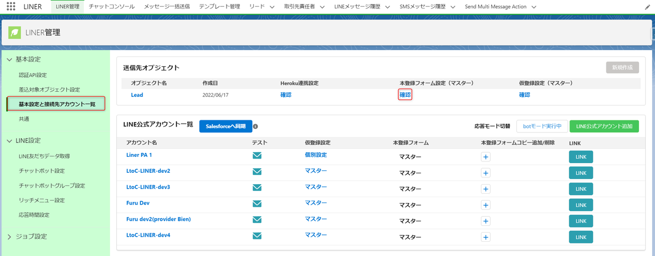This screenshot has width=655, height=256.
Task: Open the Send Multi Message Action tab
Action: click(495, 7)
